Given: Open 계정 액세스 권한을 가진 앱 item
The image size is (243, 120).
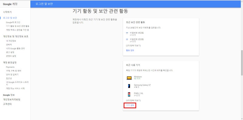Looking at the screenshot, I should 17,30.
